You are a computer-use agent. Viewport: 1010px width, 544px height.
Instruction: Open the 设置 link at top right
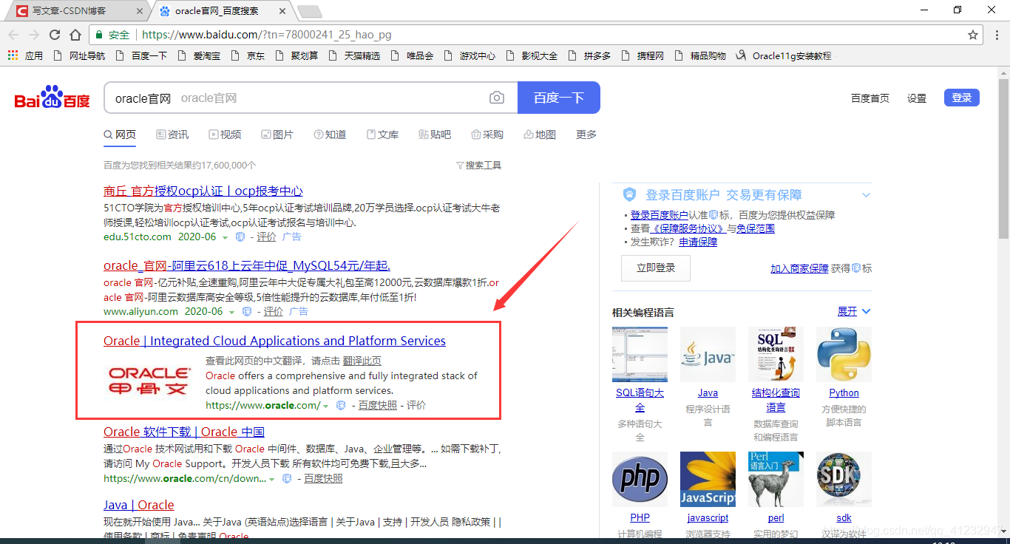(x=917, y=98)
